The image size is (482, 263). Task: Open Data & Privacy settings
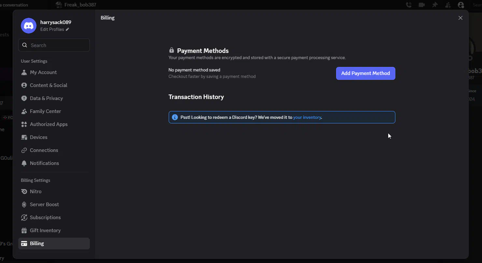pos(46,98)
